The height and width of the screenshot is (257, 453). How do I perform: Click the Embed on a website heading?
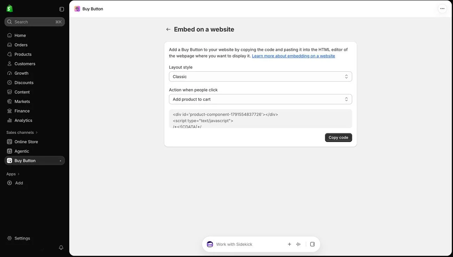pyautogui.click(x=204, y=29)
